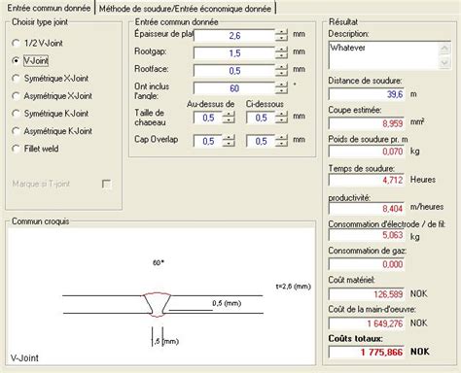The image size is (461, 373).
Task: Increase Rootgap with up spinner arrow
Action: click(x=281, y=50)
